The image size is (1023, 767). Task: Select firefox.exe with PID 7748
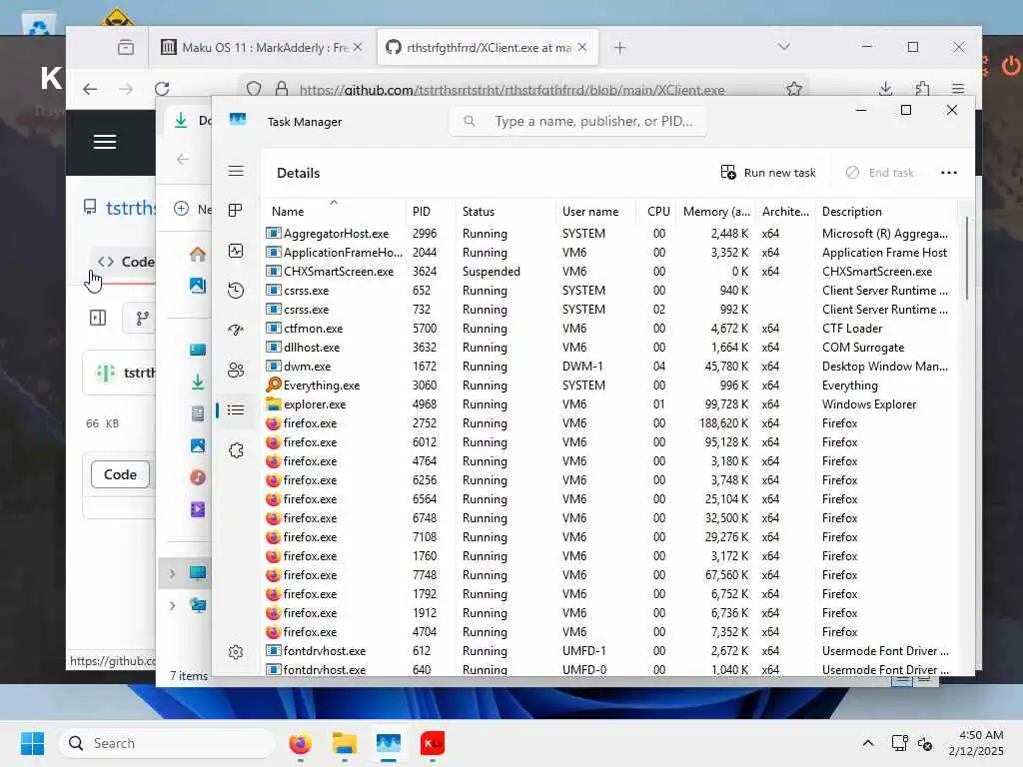[x=610, y=574]
